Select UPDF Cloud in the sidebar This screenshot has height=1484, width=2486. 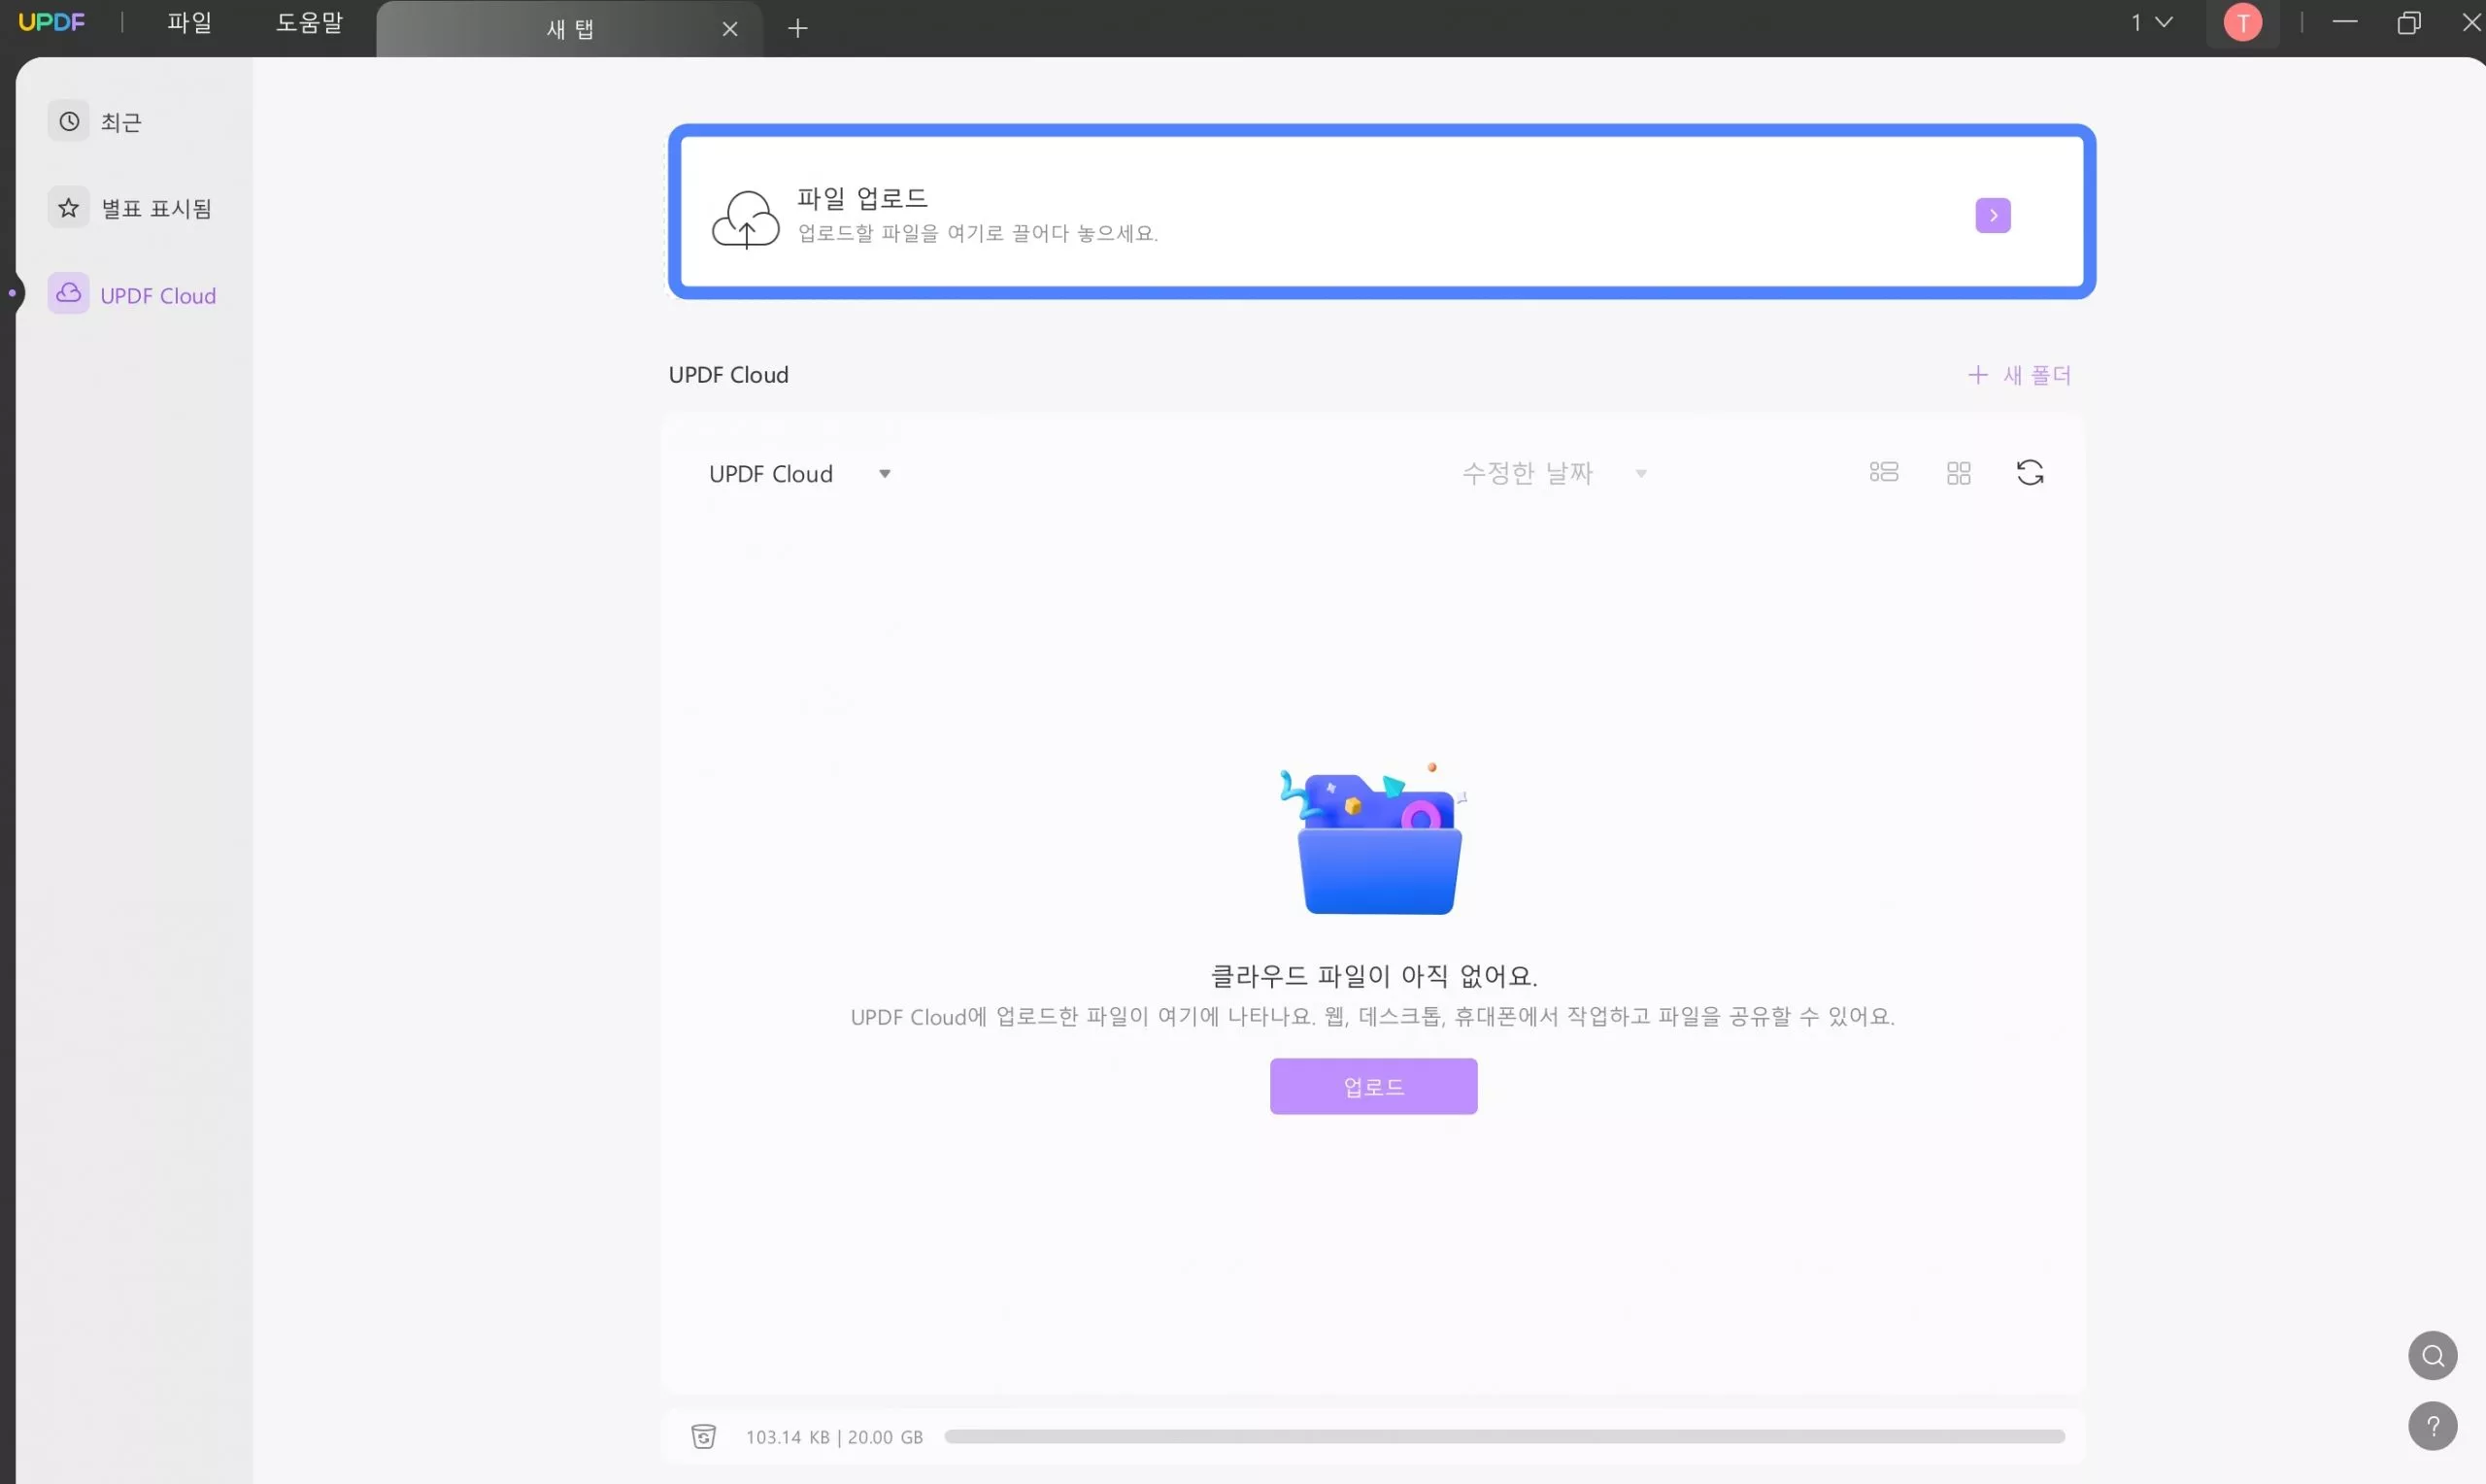133,295
